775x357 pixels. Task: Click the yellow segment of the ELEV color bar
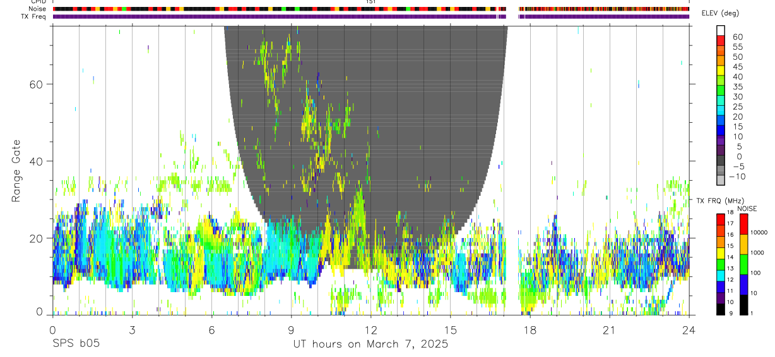pos(721,71)
